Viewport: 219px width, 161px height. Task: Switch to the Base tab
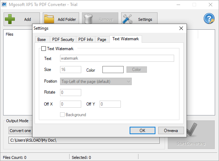(x=42, y=40)
